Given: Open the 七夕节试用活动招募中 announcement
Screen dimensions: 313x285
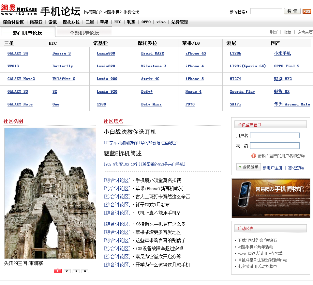Looking at the screenshot, I should coord(257,266).
